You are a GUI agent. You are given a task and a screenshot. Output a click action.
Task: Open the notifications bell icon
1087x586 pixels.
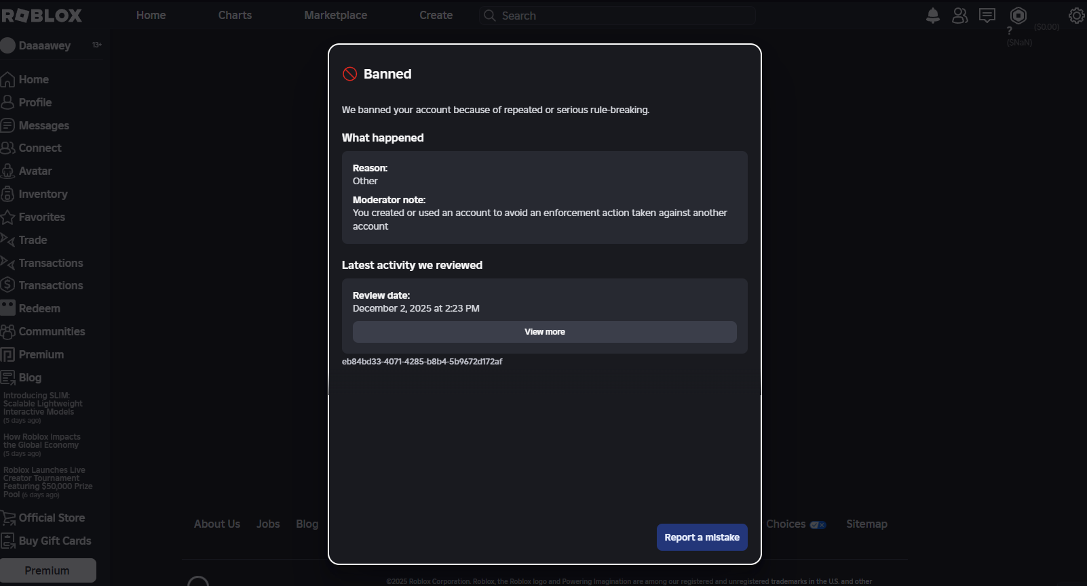coord(933,16)
